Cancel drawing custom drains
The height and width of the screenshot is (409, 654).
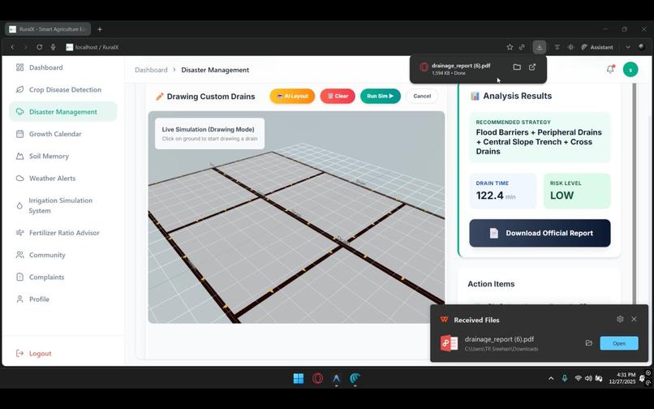[x=422, y=96]
